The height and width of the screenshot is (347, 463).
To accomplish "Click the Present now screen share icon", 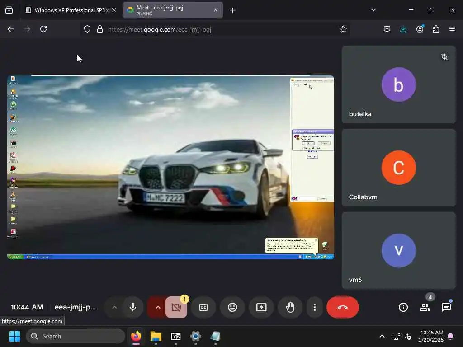I will pyautogui.click(x=261, y=307).
